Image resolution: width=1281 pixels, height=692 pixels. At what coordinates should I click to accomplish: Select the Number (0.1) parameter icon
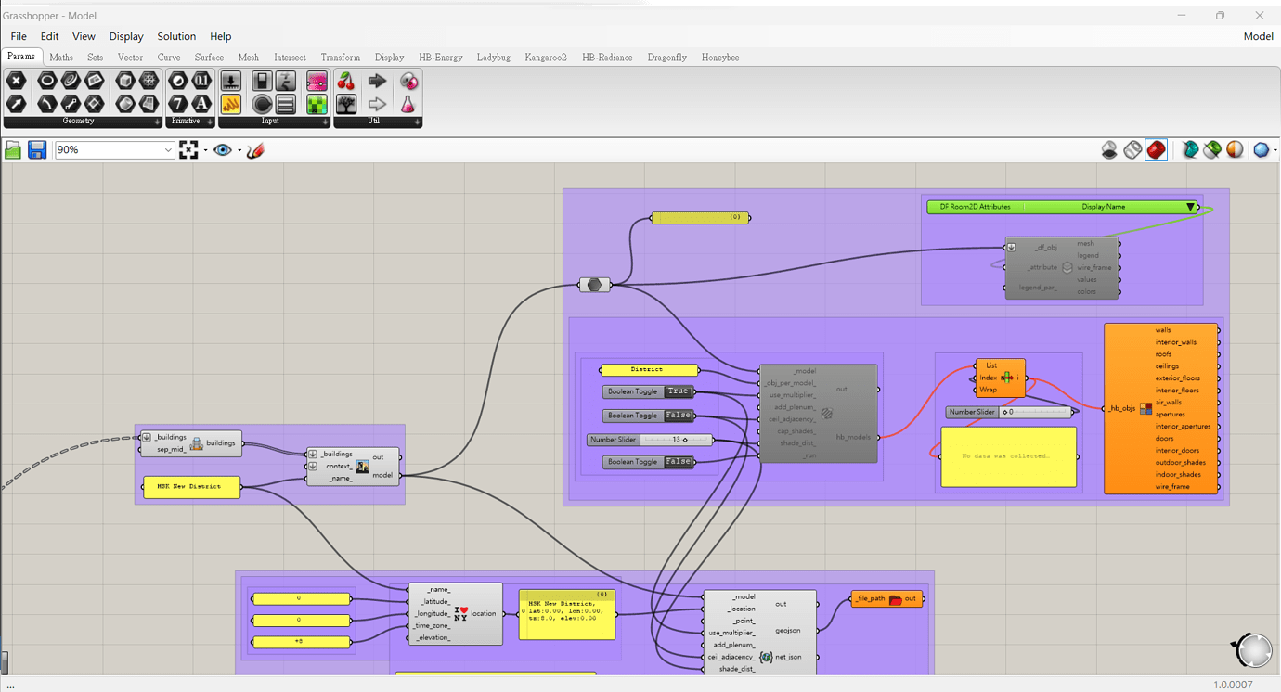201,82
